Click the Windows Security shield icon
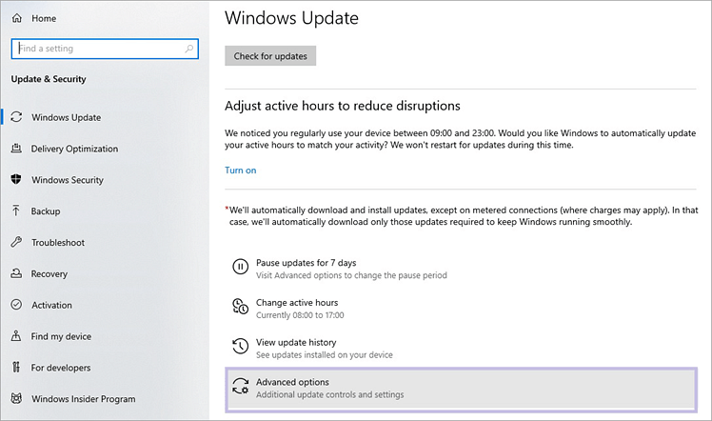 tap(16, 180)
